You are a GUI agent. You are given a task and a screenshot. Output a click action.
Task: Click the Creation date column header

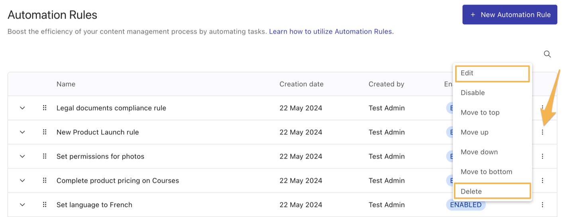pyautogui.click(x=301, y=84)
